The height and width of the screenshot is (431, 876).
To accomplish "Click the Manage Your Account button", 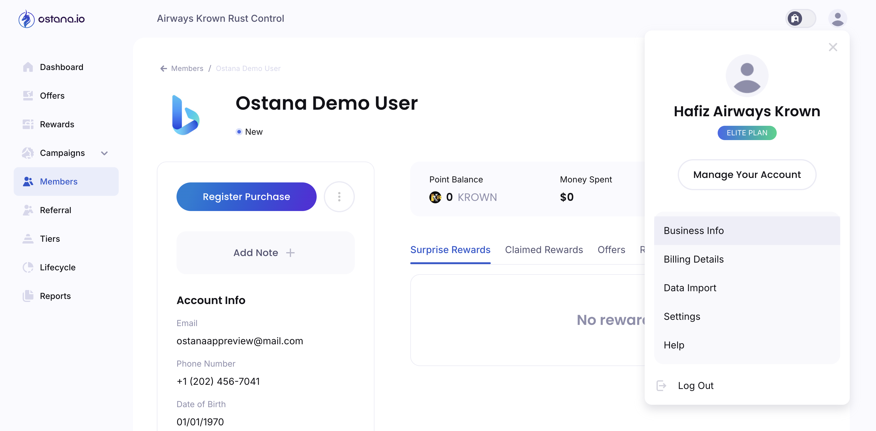I will (747, 175).
